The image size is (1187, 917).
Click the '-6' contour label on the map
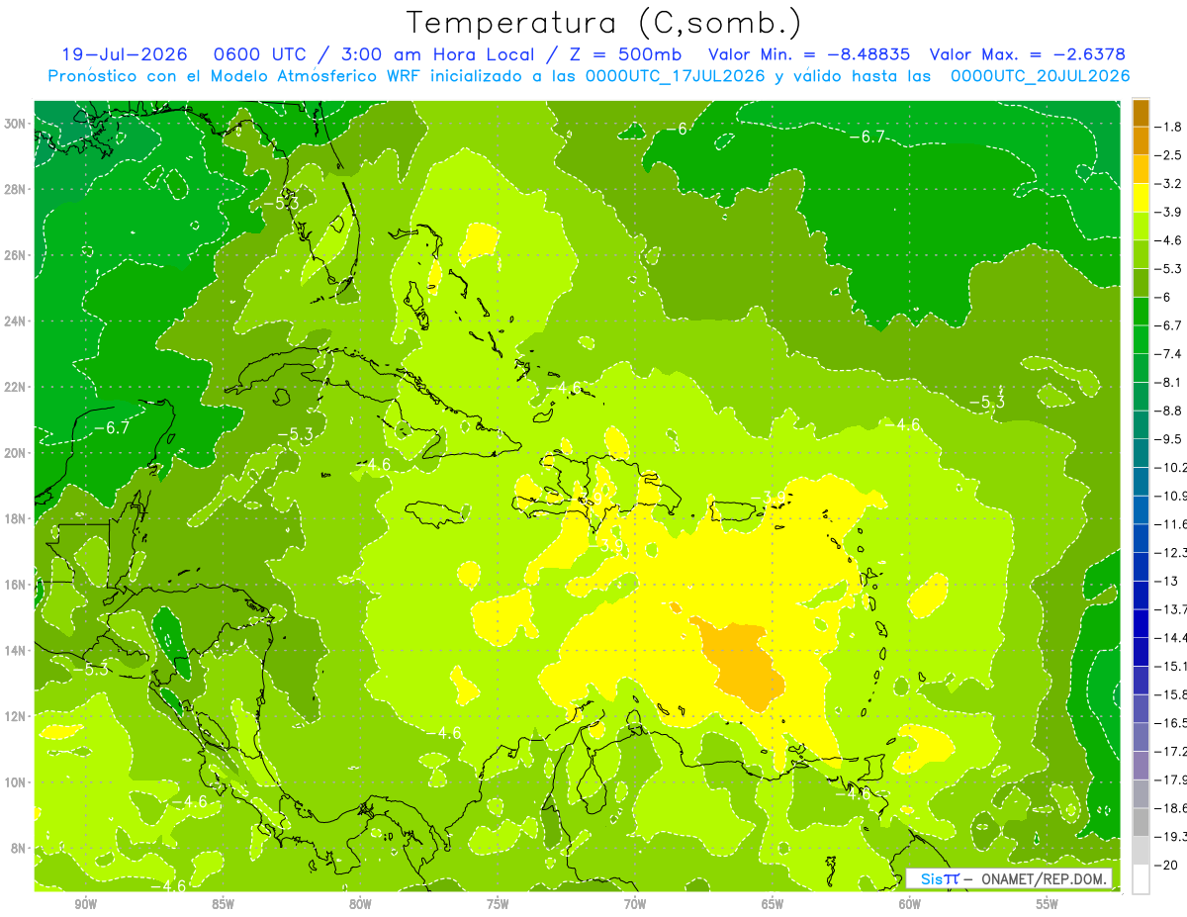coord(676,129)
